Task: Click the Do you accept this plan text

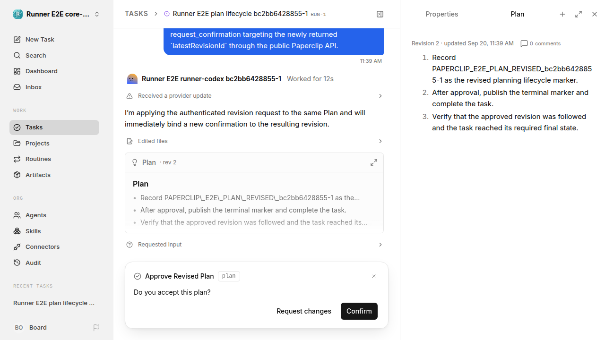Action: pyautogui.click(x=172, y=292)
